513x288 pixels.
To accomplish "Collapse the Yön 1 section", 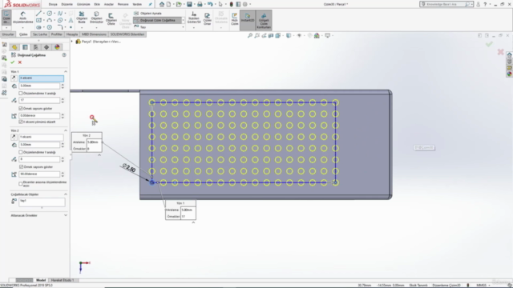I will (x=66, y=71).
